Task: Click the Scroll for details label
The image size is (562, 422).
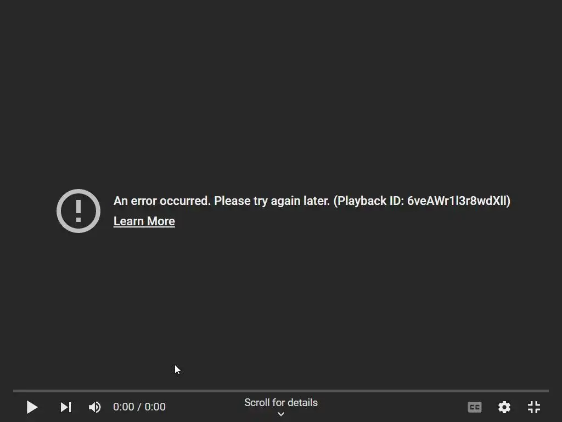Action: (281, 403)
